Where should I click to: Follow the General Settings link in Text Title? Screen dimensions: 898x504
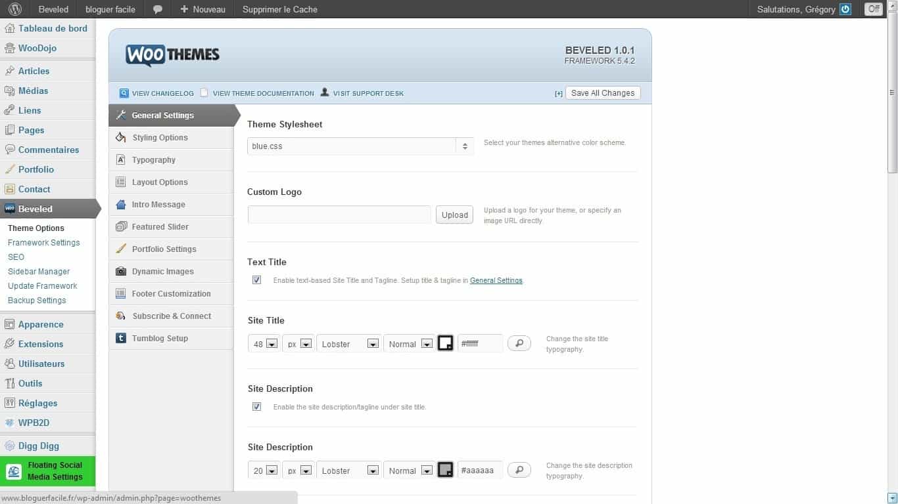(496, 280)
